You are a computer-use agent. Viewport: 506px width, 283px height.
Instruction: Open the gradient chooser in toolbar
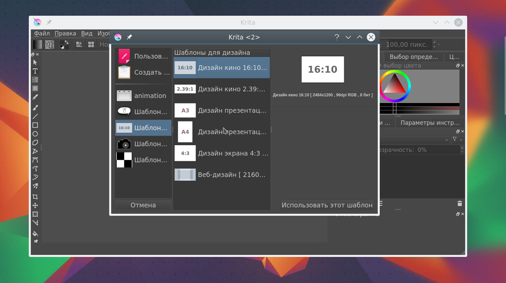click(38, 44)
